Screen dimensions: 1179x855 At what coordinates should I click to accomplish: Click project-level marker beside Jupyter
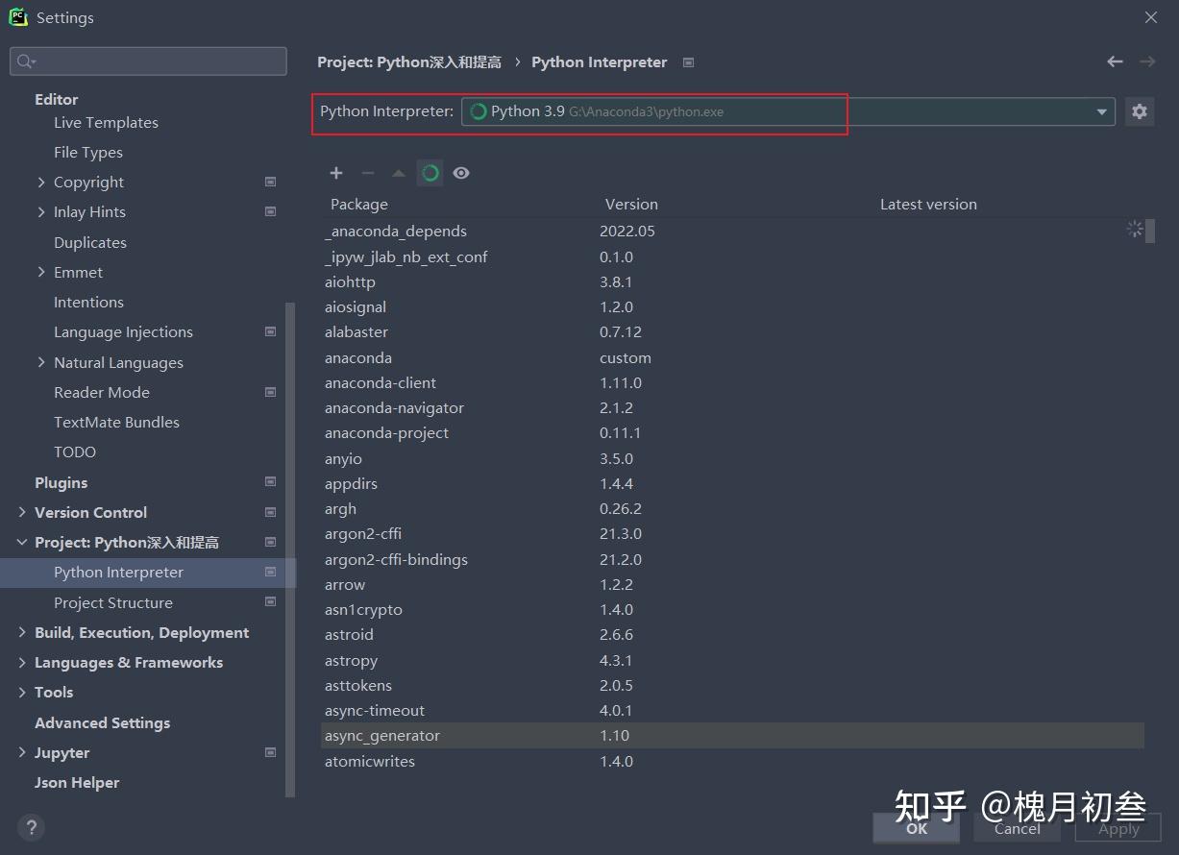click(x=270, y=752)
